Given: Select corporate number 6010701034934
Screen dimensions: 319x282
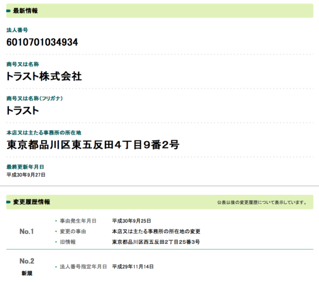Looking at the screenshot, I should 42,42.
